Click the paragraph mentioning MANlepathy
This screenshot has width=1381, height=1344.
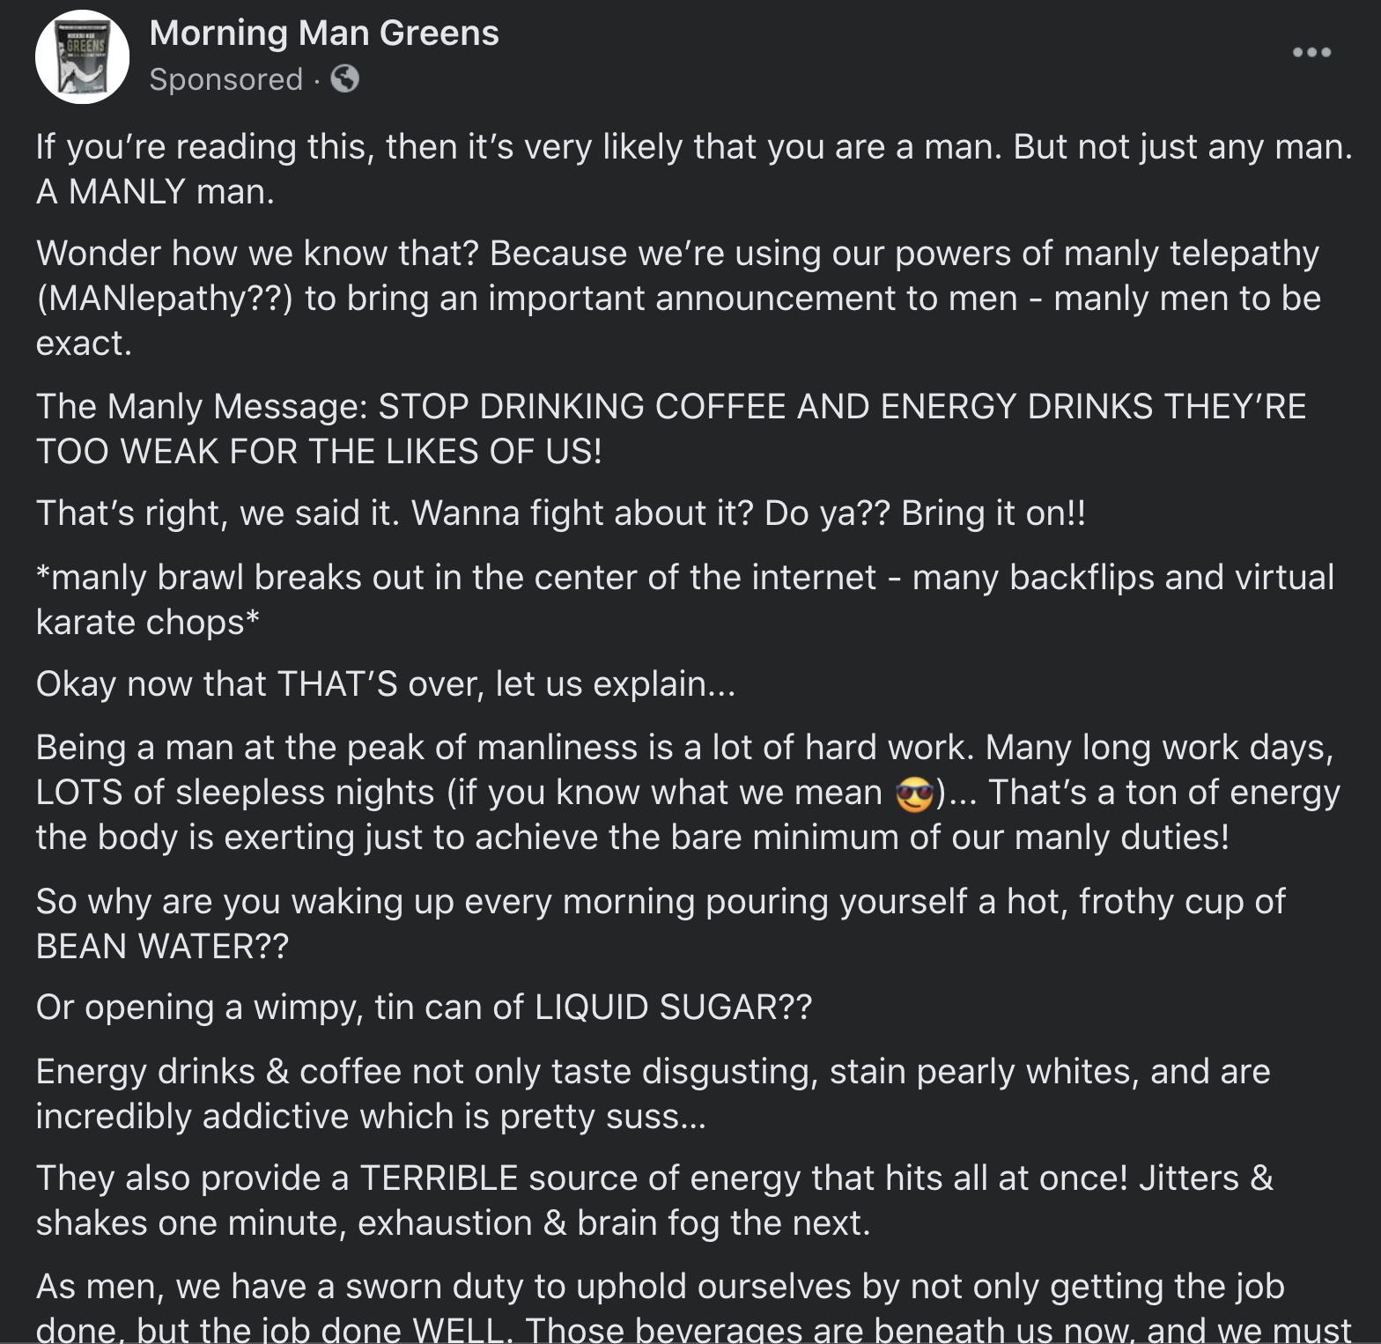coord(678,299)
